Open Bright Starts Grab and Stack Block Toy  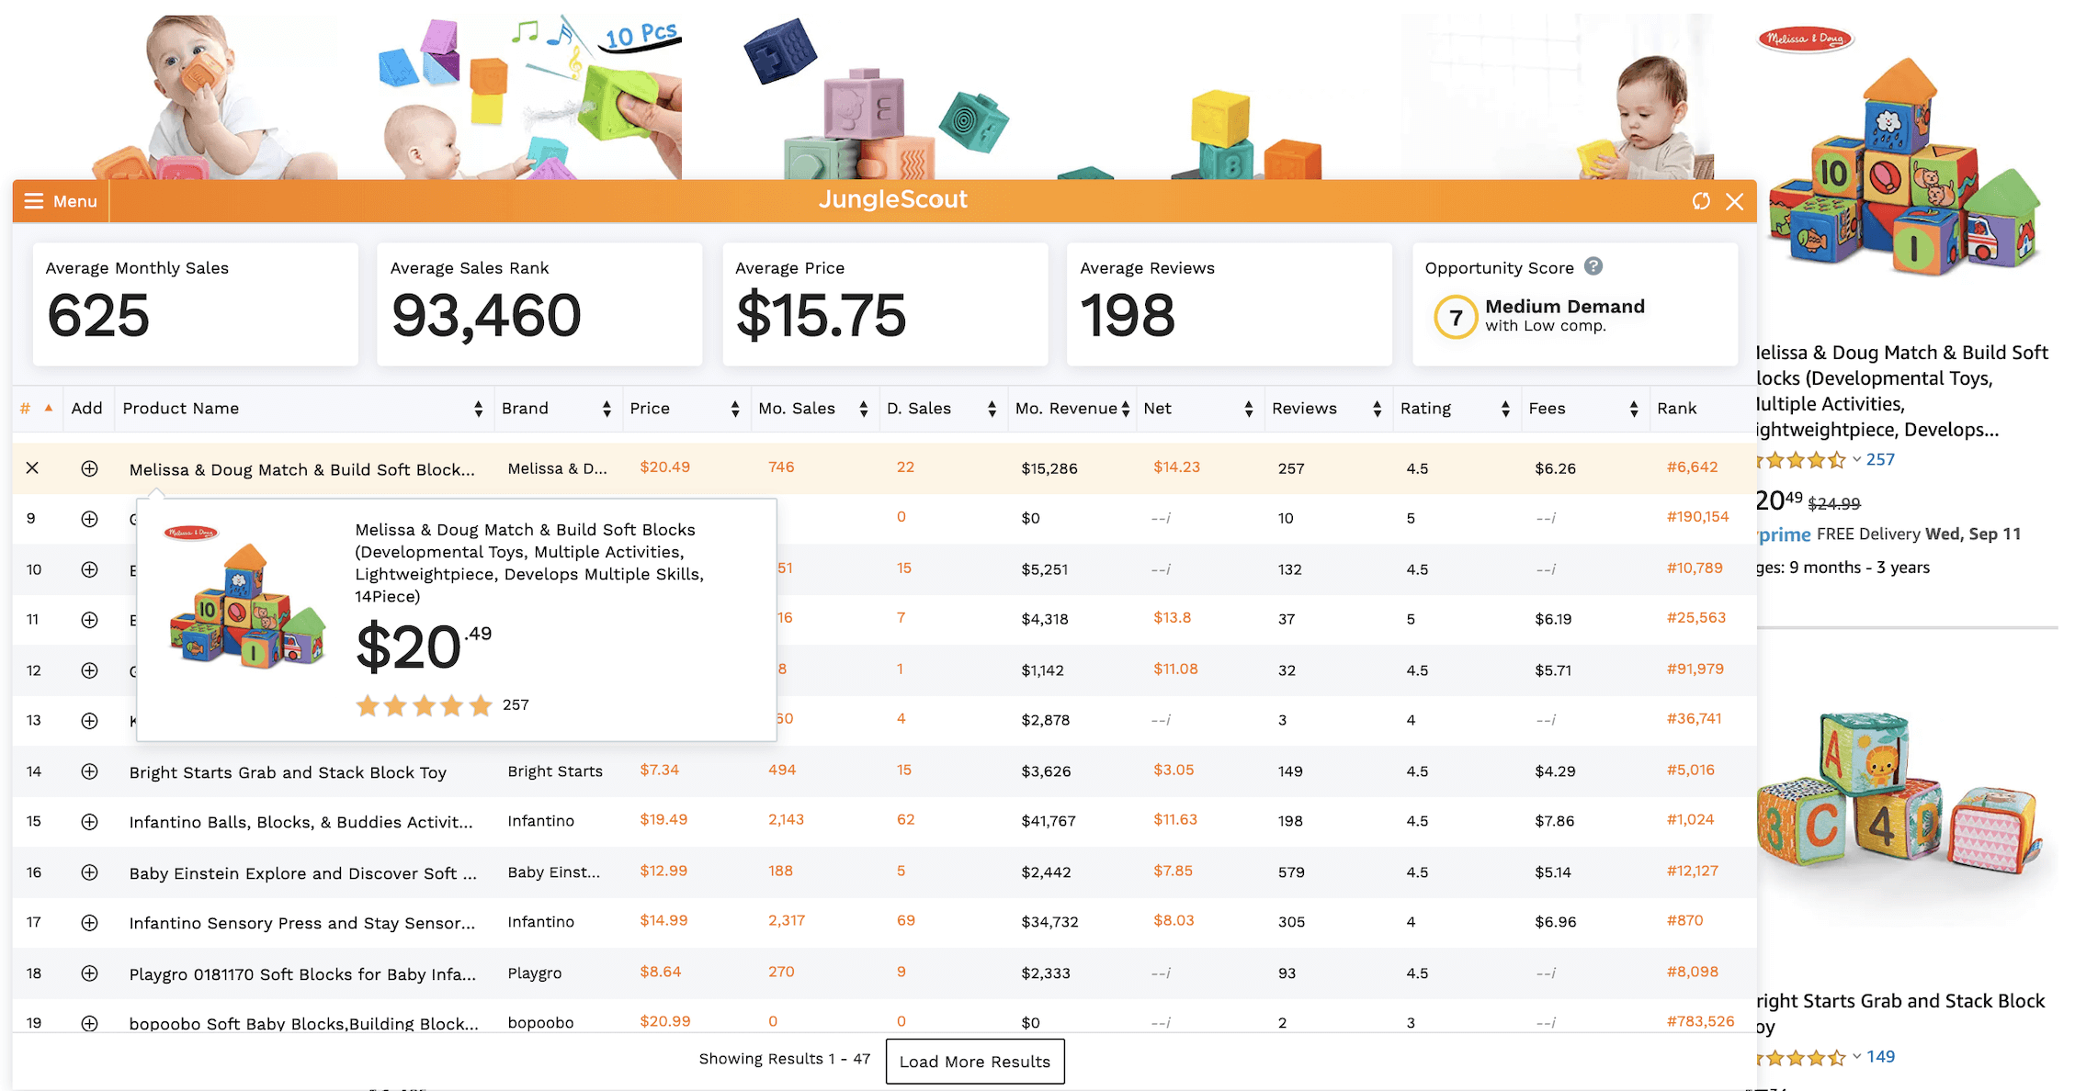point(288,772)
